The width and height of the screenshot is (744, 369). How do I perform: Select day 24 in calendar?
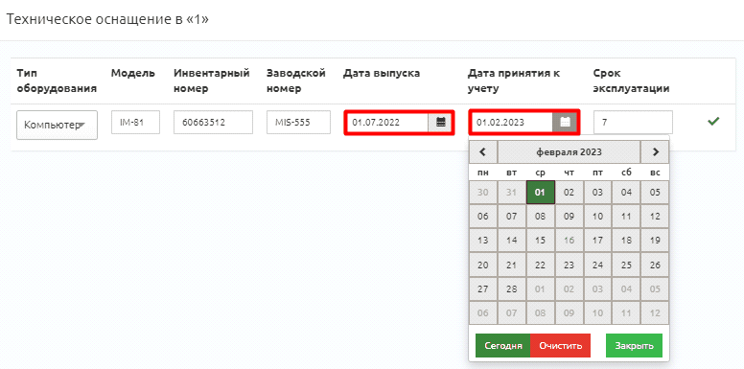pyautogui.click(x=598, y=265)
